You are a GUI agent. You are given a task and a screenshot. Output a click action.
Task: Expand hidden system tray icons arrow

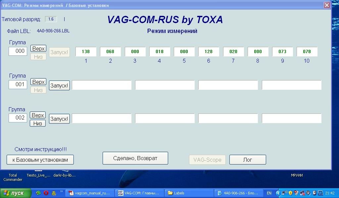point(278,193)
